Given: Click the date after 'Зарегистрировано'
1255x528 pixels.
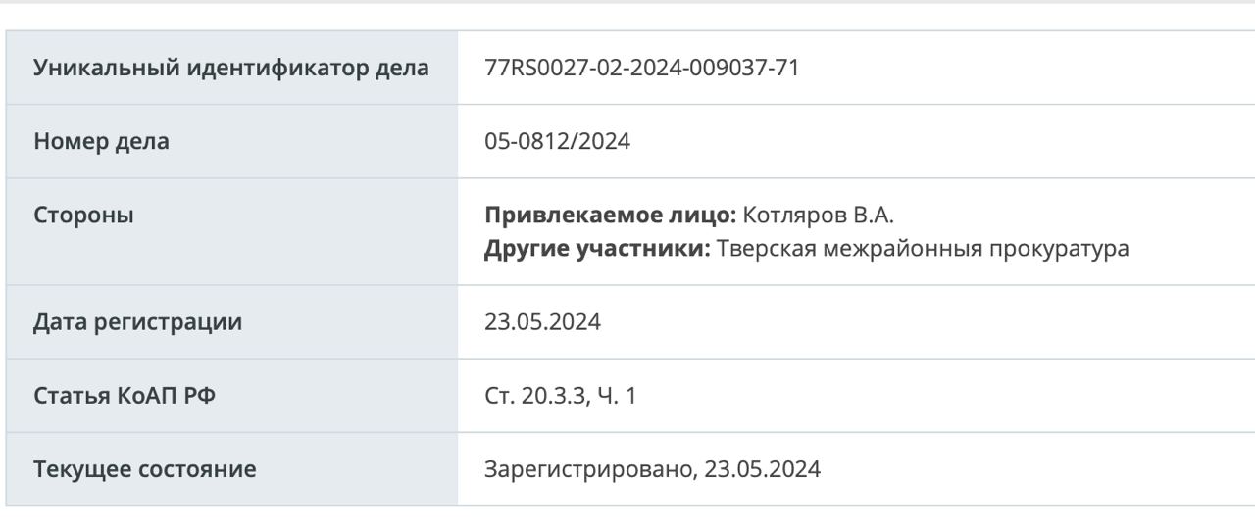Looking at the screenshot, I should pos(763,469).
